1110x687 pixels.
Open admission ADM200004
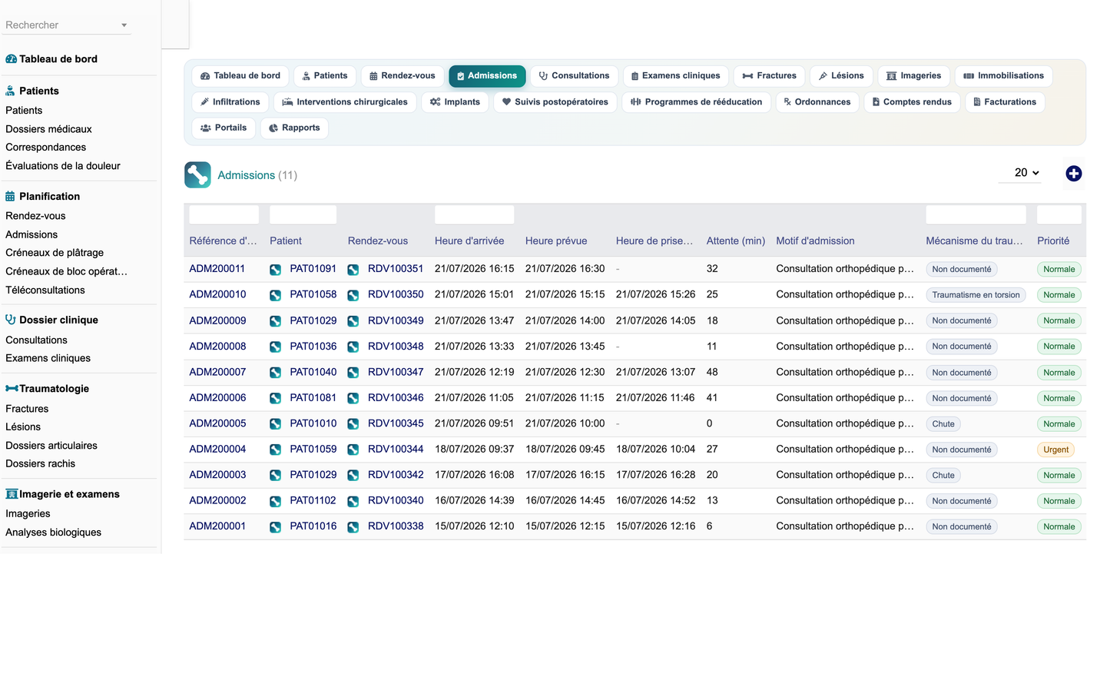(217, 450)
